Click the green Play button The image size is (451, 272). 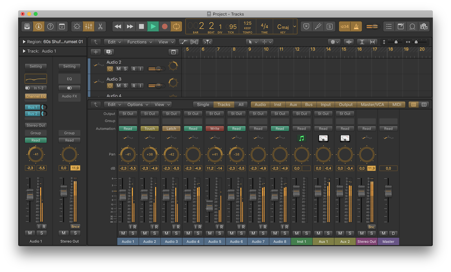[x=153, y=27]
